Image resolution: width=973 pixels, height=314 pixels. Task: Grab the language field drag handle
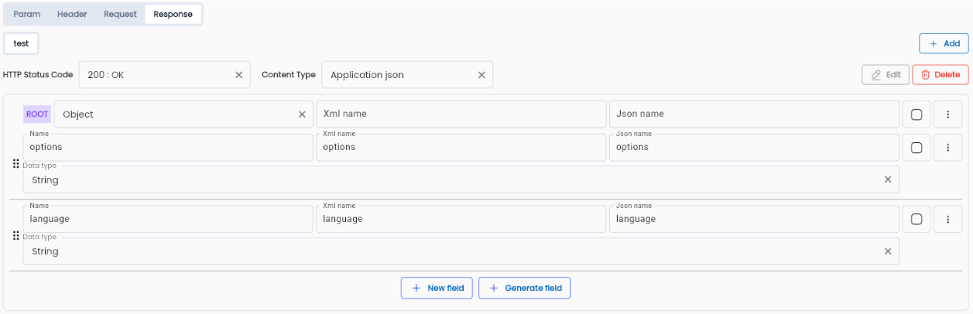point(16,235)
